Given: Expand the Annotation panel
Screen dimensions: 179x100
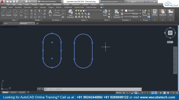Looking at the screenshot, I should [56, 20].
